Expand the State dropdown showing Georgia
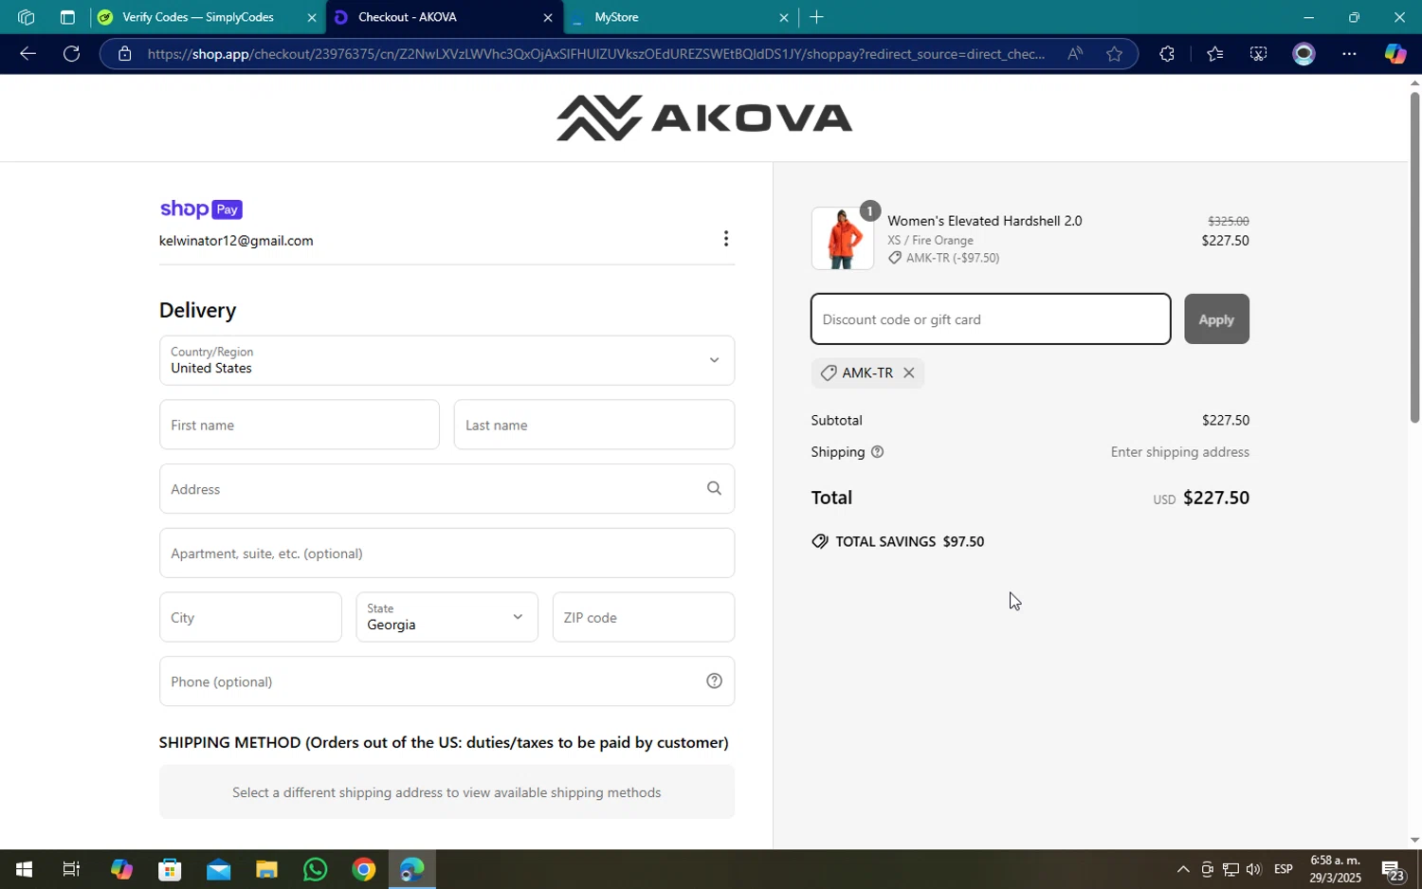 447,617
